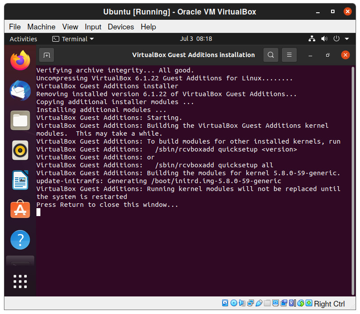This screenshot has width=360, height=314.
Task: Click CPU virtualization V indicator
Action: coord(292,303)
